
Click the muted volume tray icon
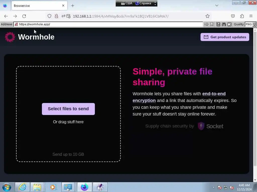point(232,187)
